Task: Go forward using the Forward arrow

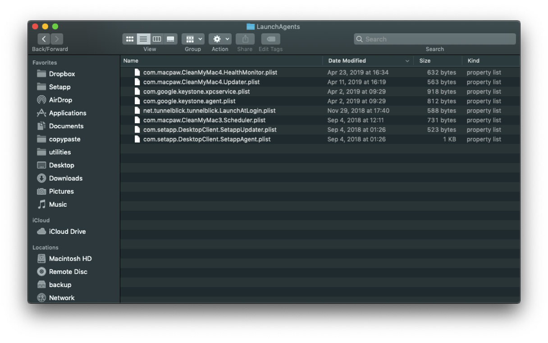Action: 57,39
